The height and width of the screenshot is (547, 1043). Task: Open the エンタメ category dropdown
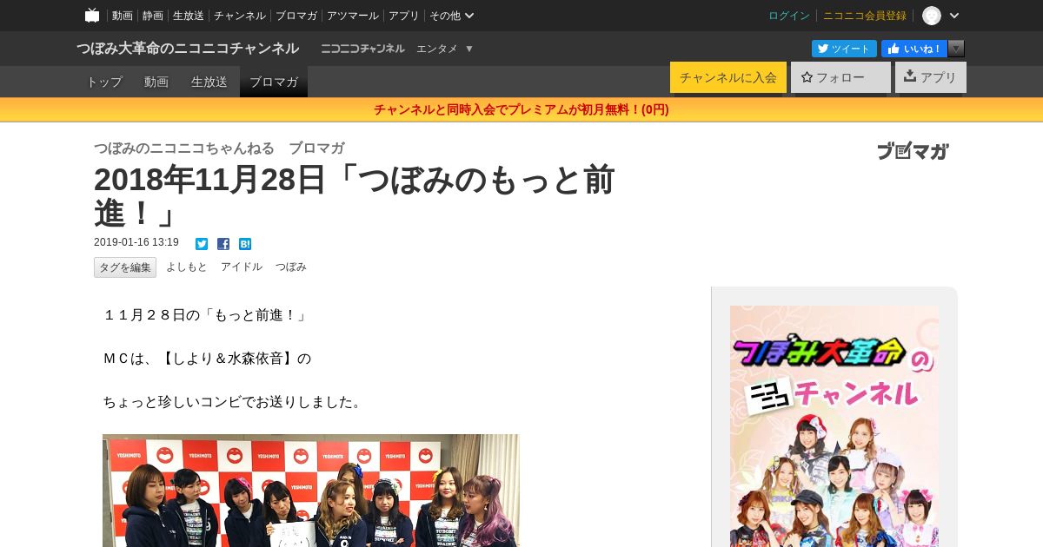coord(444,49)
